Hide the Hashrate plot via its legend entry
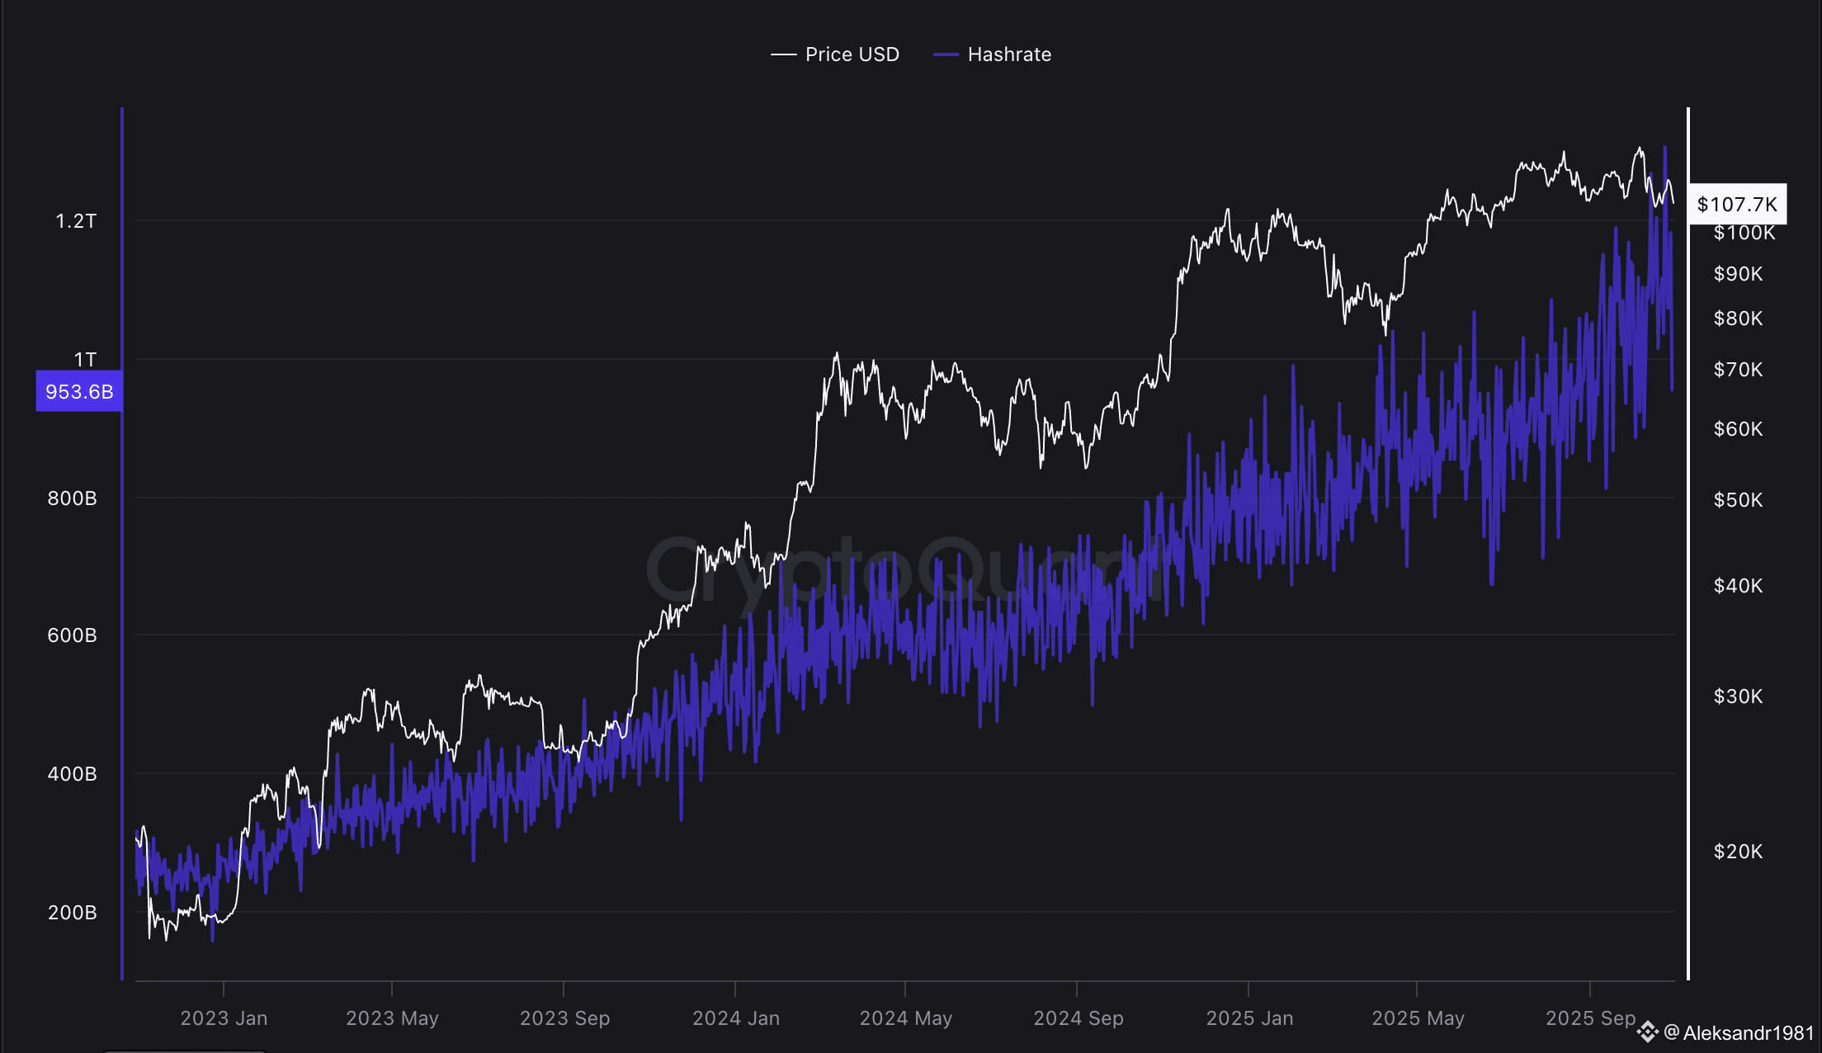Screen dimensions: 1822x1053 (x=1010, y=54)
